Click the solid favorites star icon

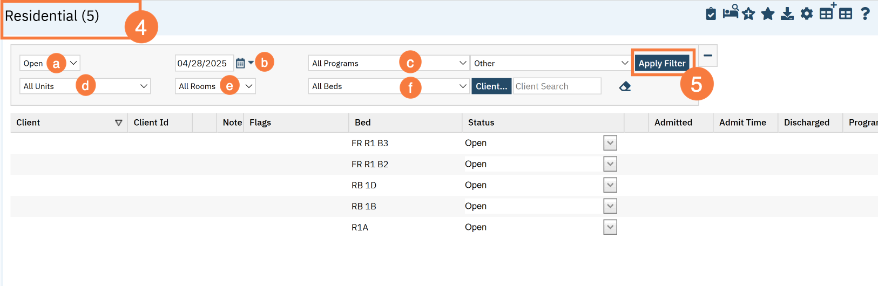[767, 14]
